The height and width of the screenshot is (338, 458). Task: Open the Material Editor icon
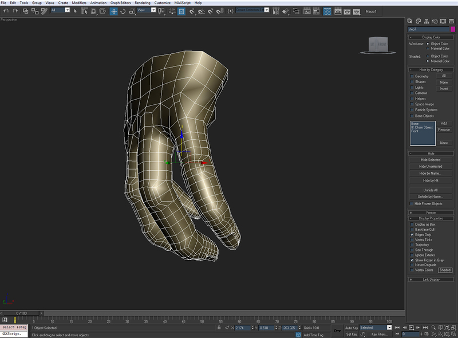pyautogui.click(x=327, y=11)
